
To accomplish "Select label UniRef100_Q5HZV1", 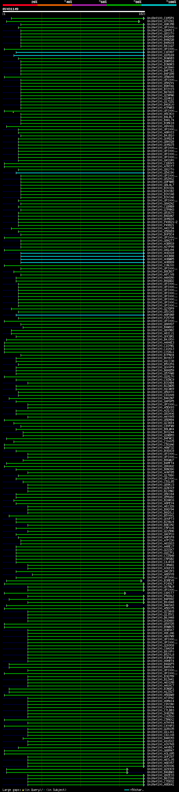I will (x=161, y=83).
